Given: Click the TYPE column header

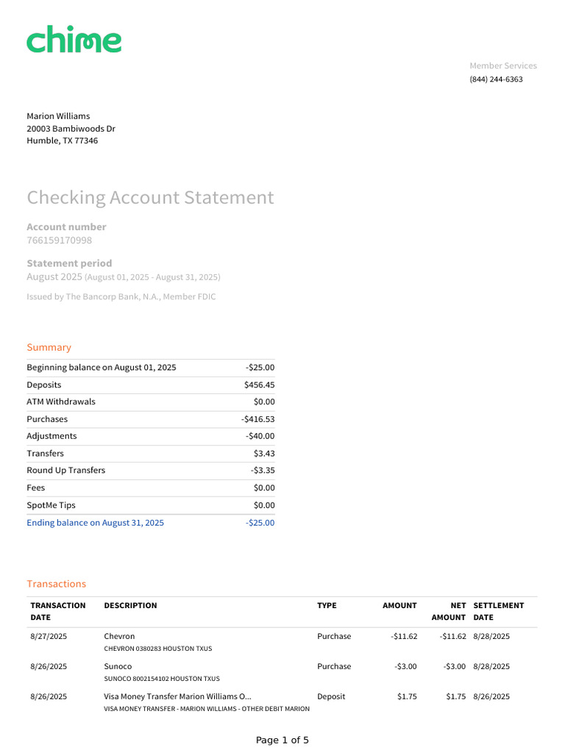Looking at the screenshot, I should (327, 606).
